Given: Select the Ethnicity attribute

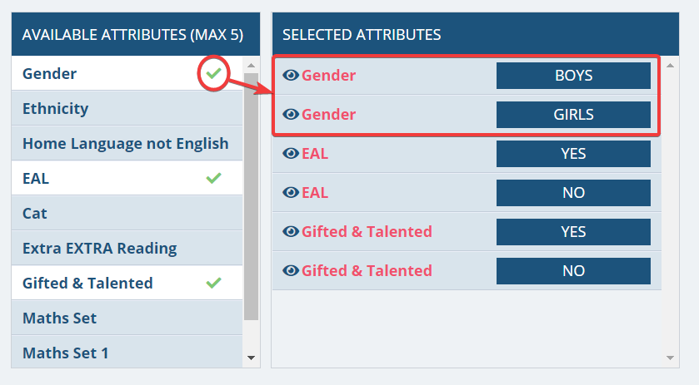Looking at the screenshot, I should coord(127,108).
